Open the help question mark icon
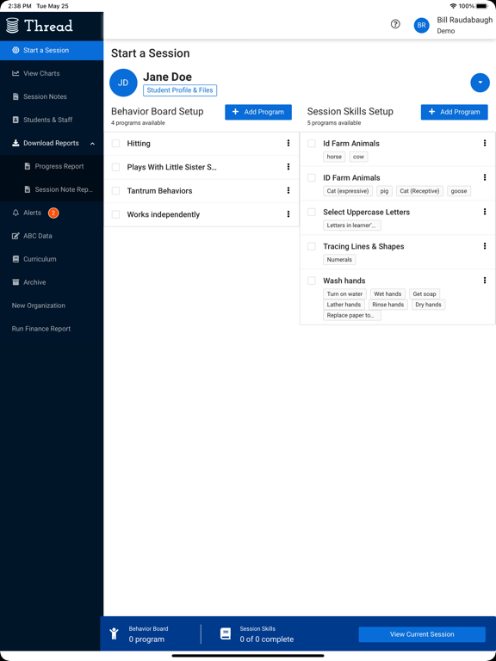This screenshot has width=496, height=661. (x=395, y=24)
